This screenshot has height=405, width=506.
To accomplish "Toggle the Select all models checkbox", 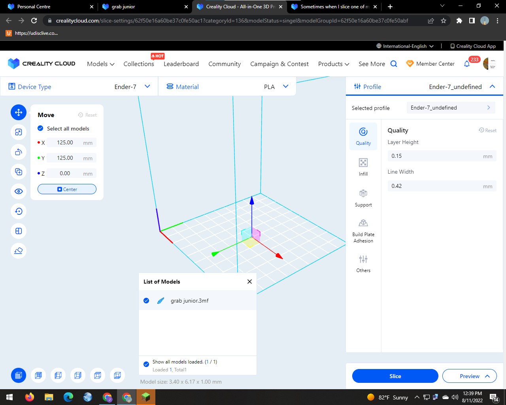I will [x=40, y=128].
